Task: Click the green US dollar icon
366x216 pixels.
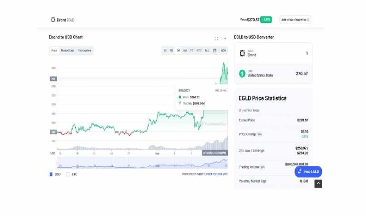Action: tap(242, 74)
